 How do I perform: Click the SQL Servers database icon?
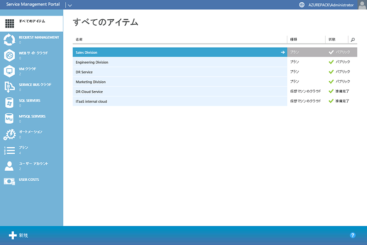(10, 103)
